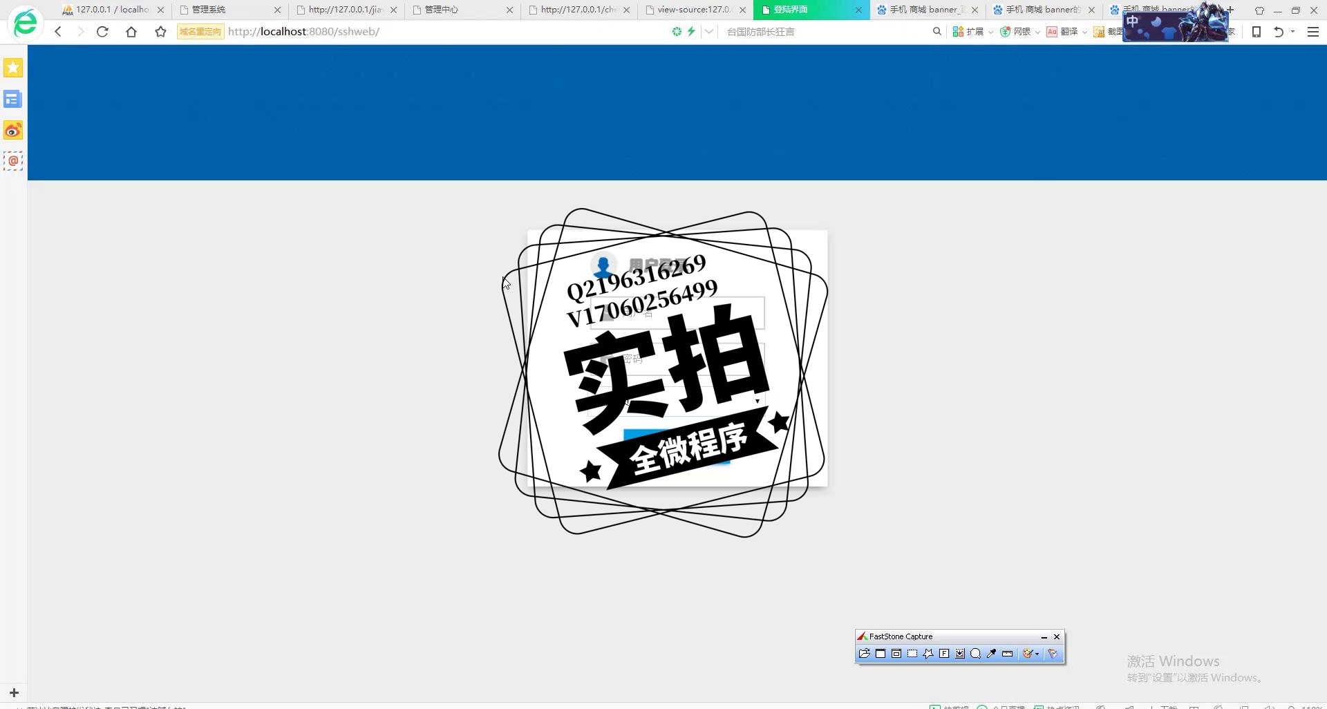The width and height of the screenshot is (1327, 709).
Task: Capture active window in FastStone
Action: coord(881,654)
